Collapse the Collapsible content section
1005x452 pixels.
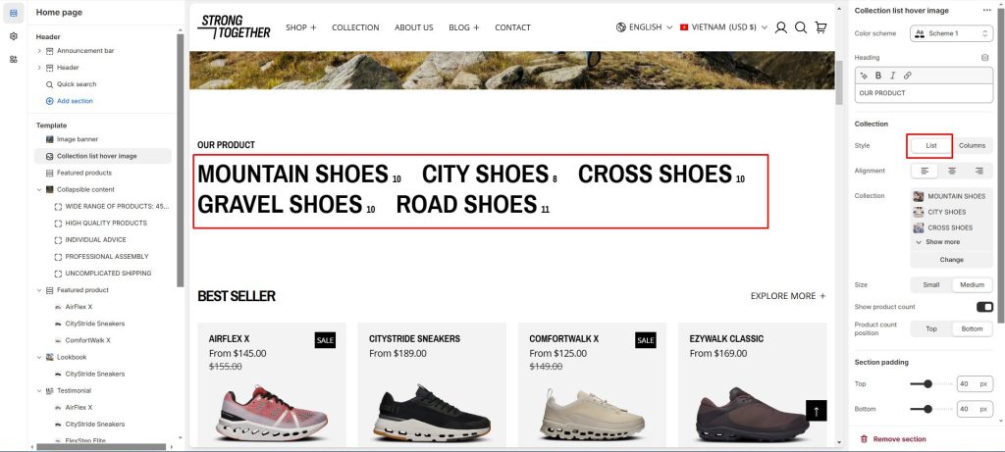point(39,189)
